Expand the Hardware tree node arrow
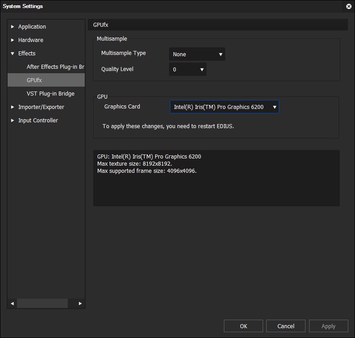 point(12,40)
